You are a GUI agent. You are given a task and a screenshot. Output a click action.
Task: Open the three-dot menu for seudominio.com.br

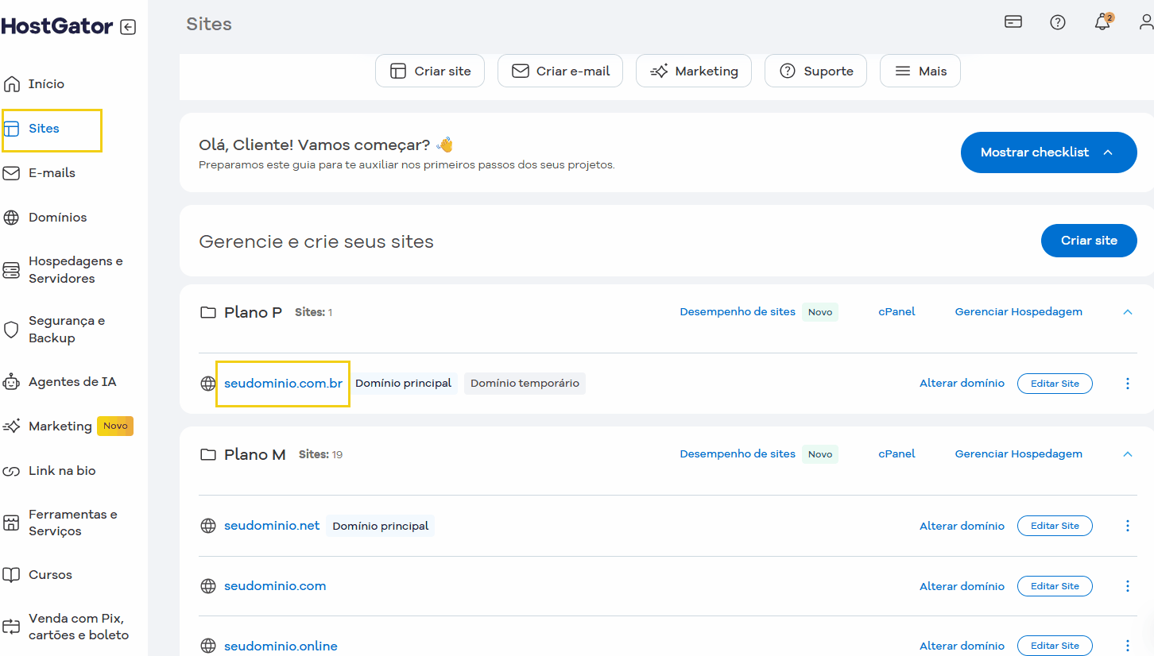1128,383
